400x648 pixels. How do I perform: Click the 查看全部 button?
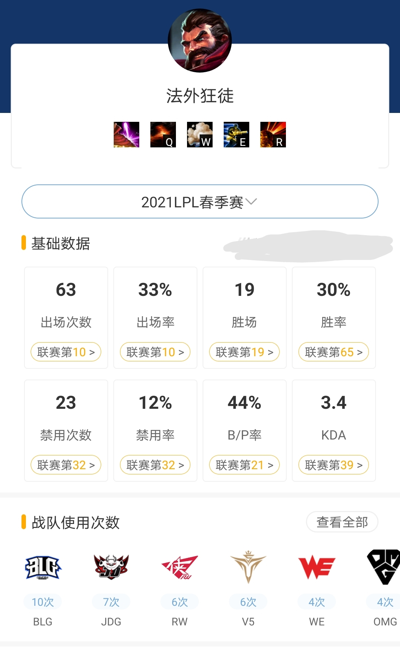click(x=342, y=522)
